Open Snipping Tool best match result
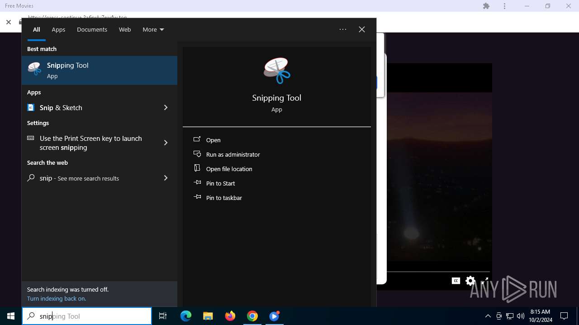Viewport: 579px width, 325px height. 100,70
